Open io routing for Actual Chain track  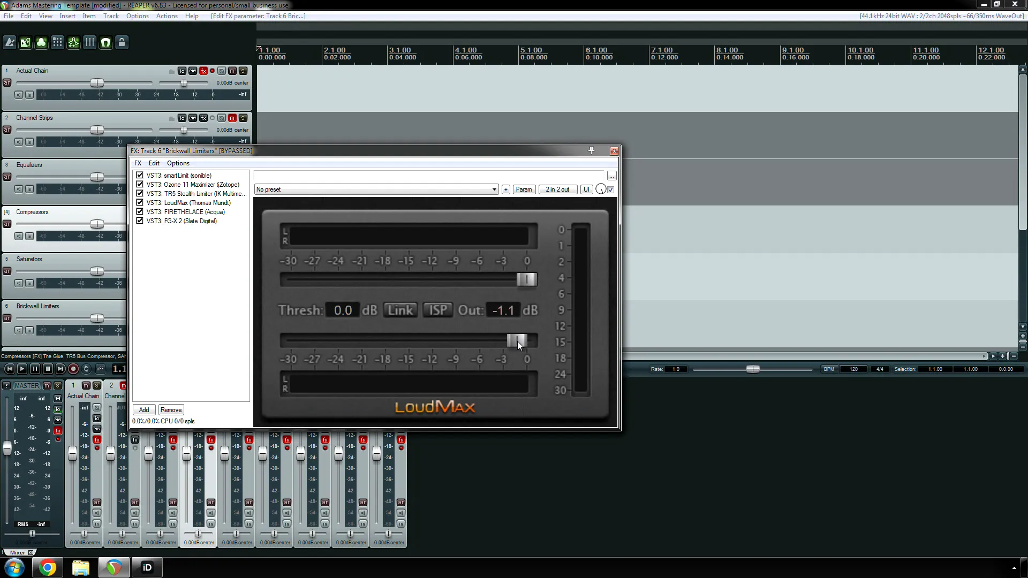182,71
